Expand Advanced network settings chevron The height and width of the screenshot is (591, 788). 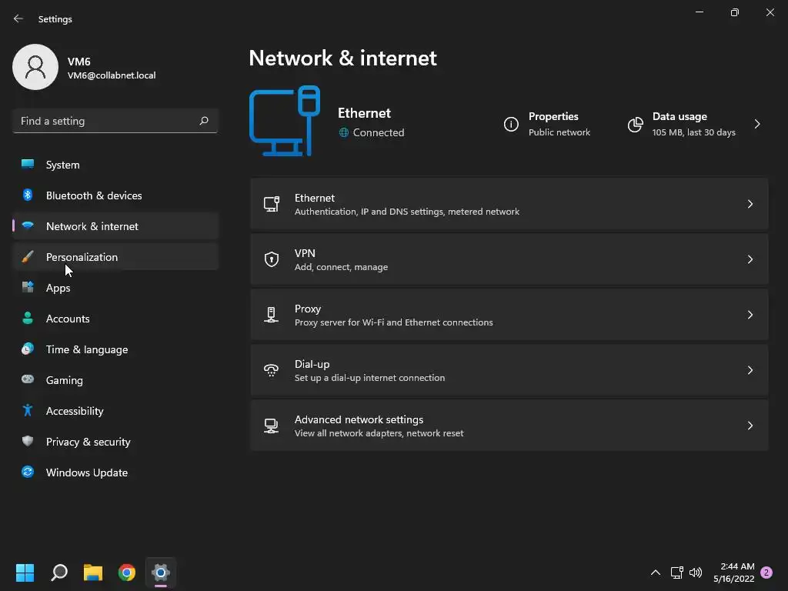pos(750,426)
